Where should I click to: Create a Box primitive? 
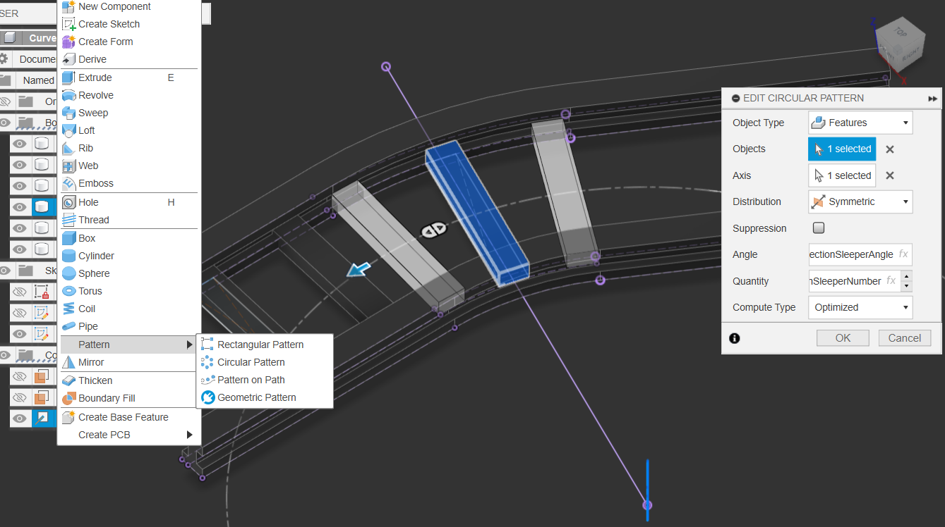(87, 238)
